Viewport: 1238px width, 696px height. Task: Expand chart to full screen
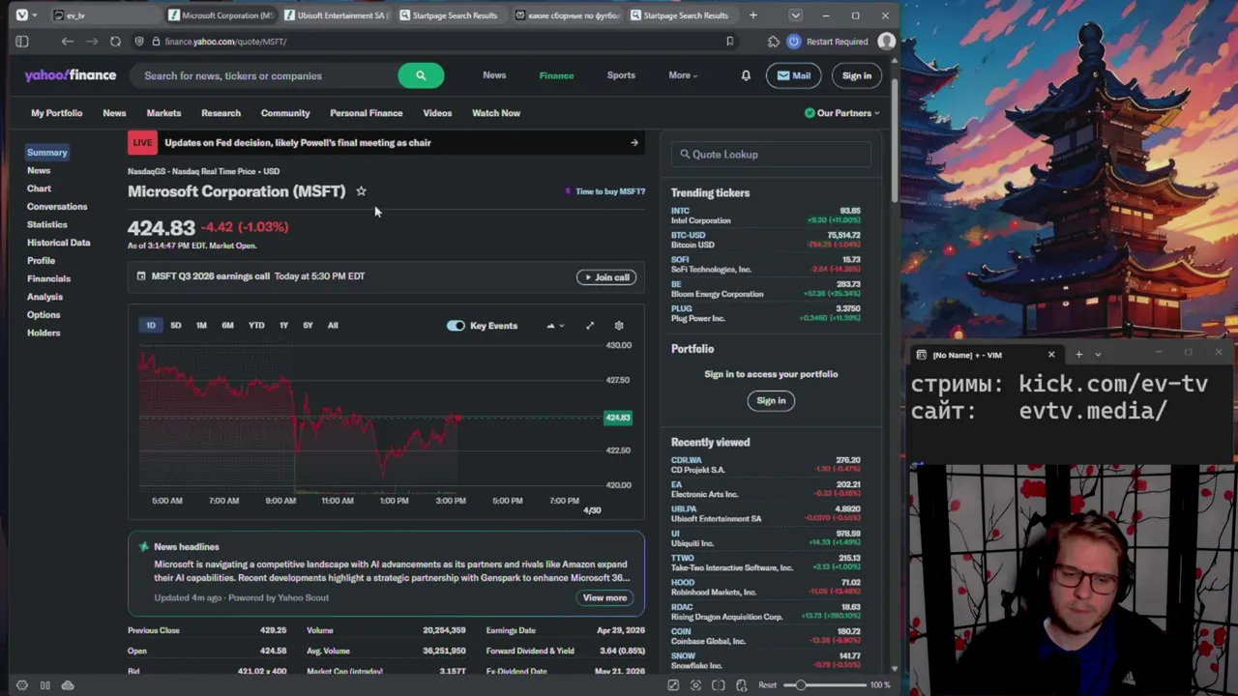pyautogui.click(x=590, y=326)
